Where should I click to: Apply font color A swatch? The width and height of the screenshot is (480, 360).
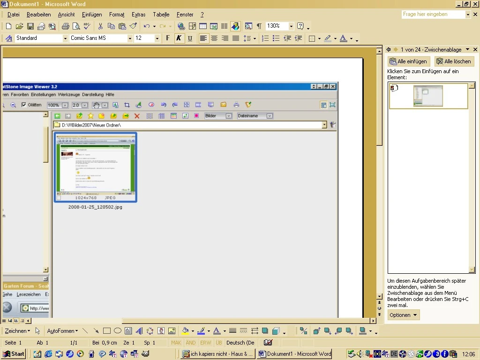pos(344,38)
